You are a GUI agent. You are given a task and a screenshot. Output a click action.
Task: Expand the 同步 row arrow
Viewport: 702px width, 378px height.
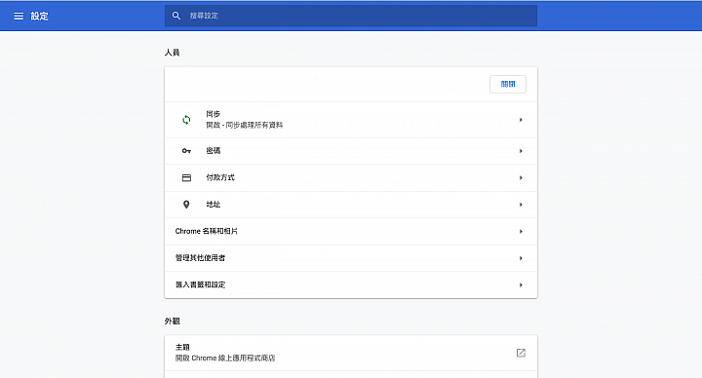pyautogui.click(x=521, y=120)
